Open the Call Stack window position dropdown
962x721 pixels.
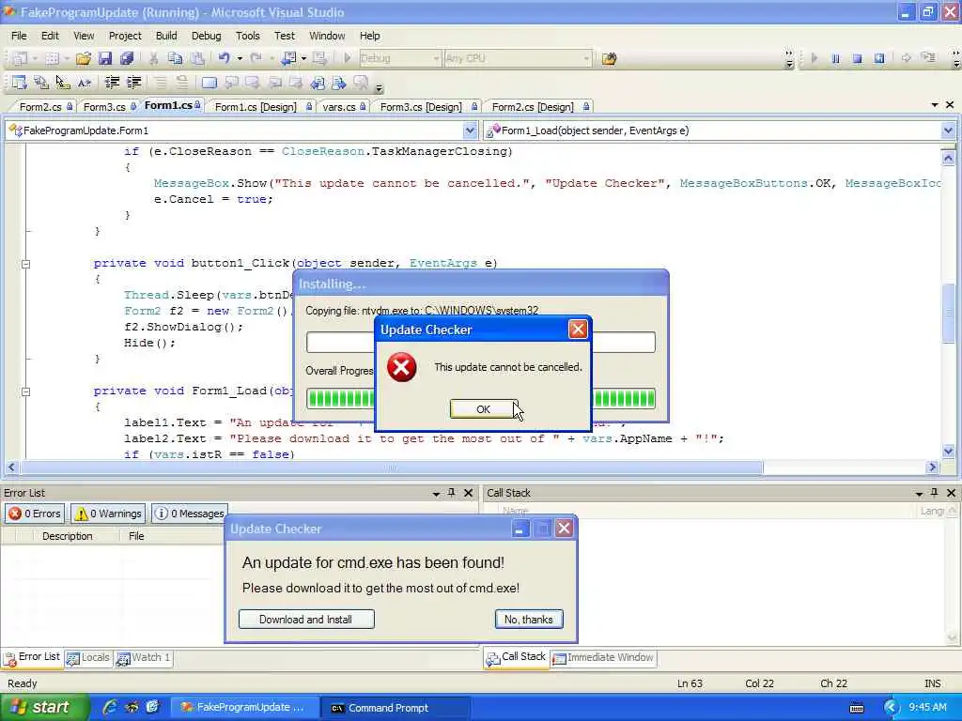[919, 493]
